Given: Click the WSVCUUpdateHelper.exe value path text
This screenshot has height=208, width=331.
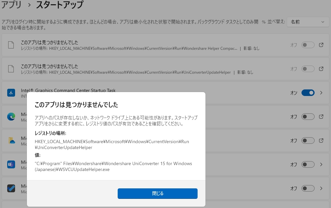Looking at the screenshot, I should pyautogui.click(x=113, y=166).
